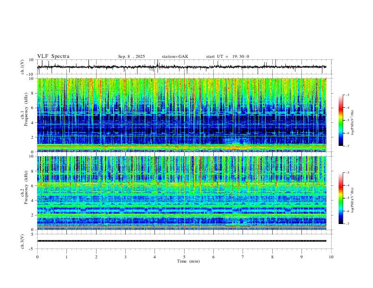The height and width of the screenshot is (288, 373).
Task: Click the "VLF Spectra" plot title
Action: click(53, 56)
